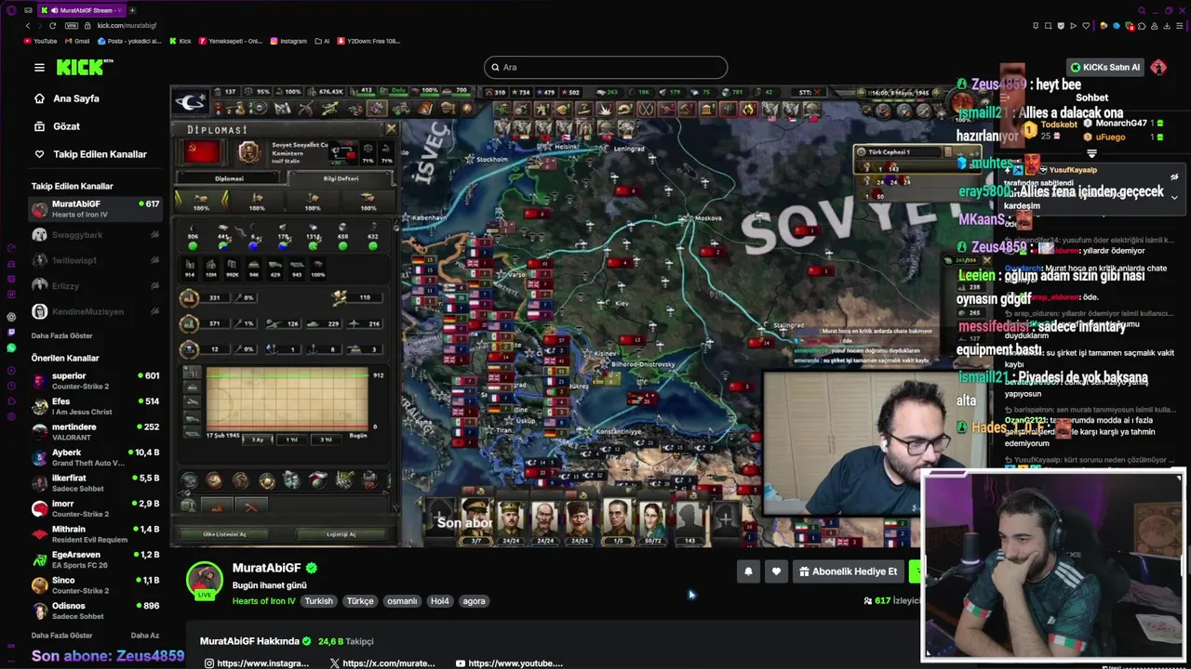This screenshot has width=1191, height=669.
Task: Click the MuratAbiGF live avatar
Action: [205, 580]
